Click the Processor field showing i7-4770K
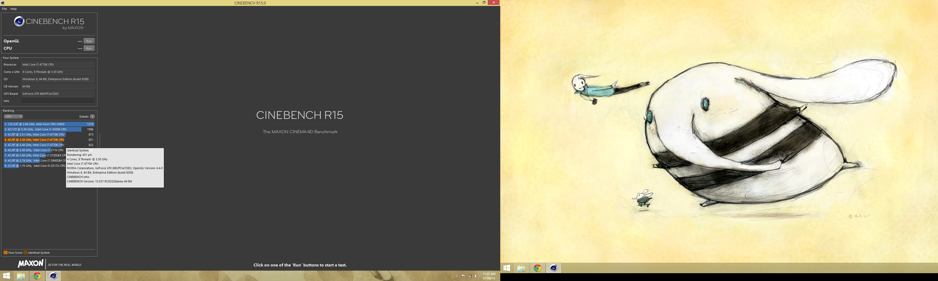This screenshot has height=281, width=938. (58, 65)
